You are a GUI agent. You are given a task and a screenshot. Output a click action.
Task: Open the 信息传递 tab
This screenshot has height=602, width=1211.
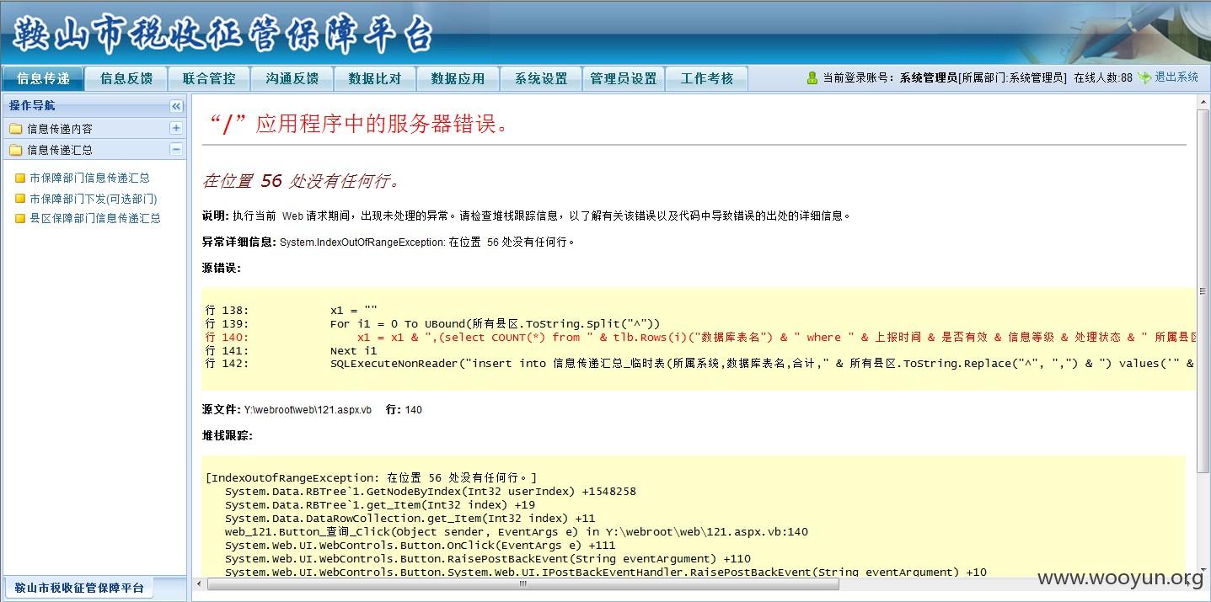click(43, 78)
